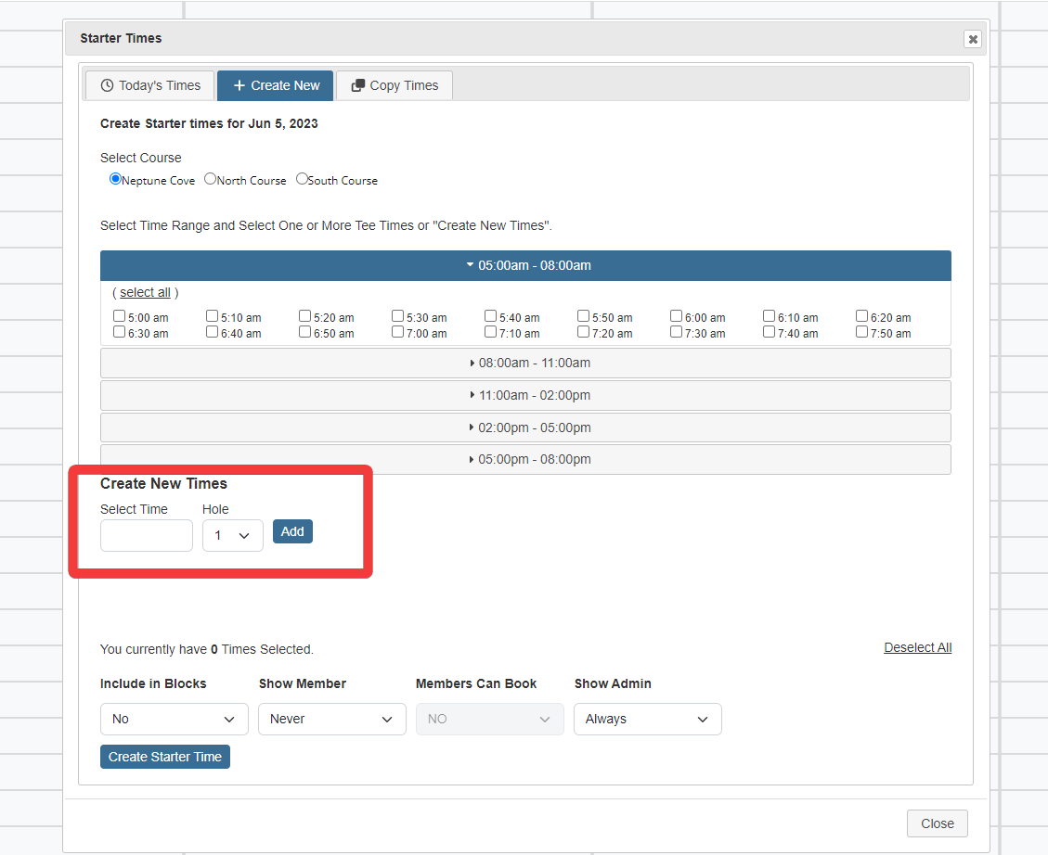Open the Hole number dropdown
The height and width of the screenshot is (855, 1048).
coord(232,535)
